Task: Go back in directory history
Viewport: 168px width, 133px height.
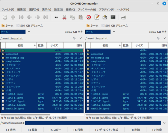Action: point(29,17)
